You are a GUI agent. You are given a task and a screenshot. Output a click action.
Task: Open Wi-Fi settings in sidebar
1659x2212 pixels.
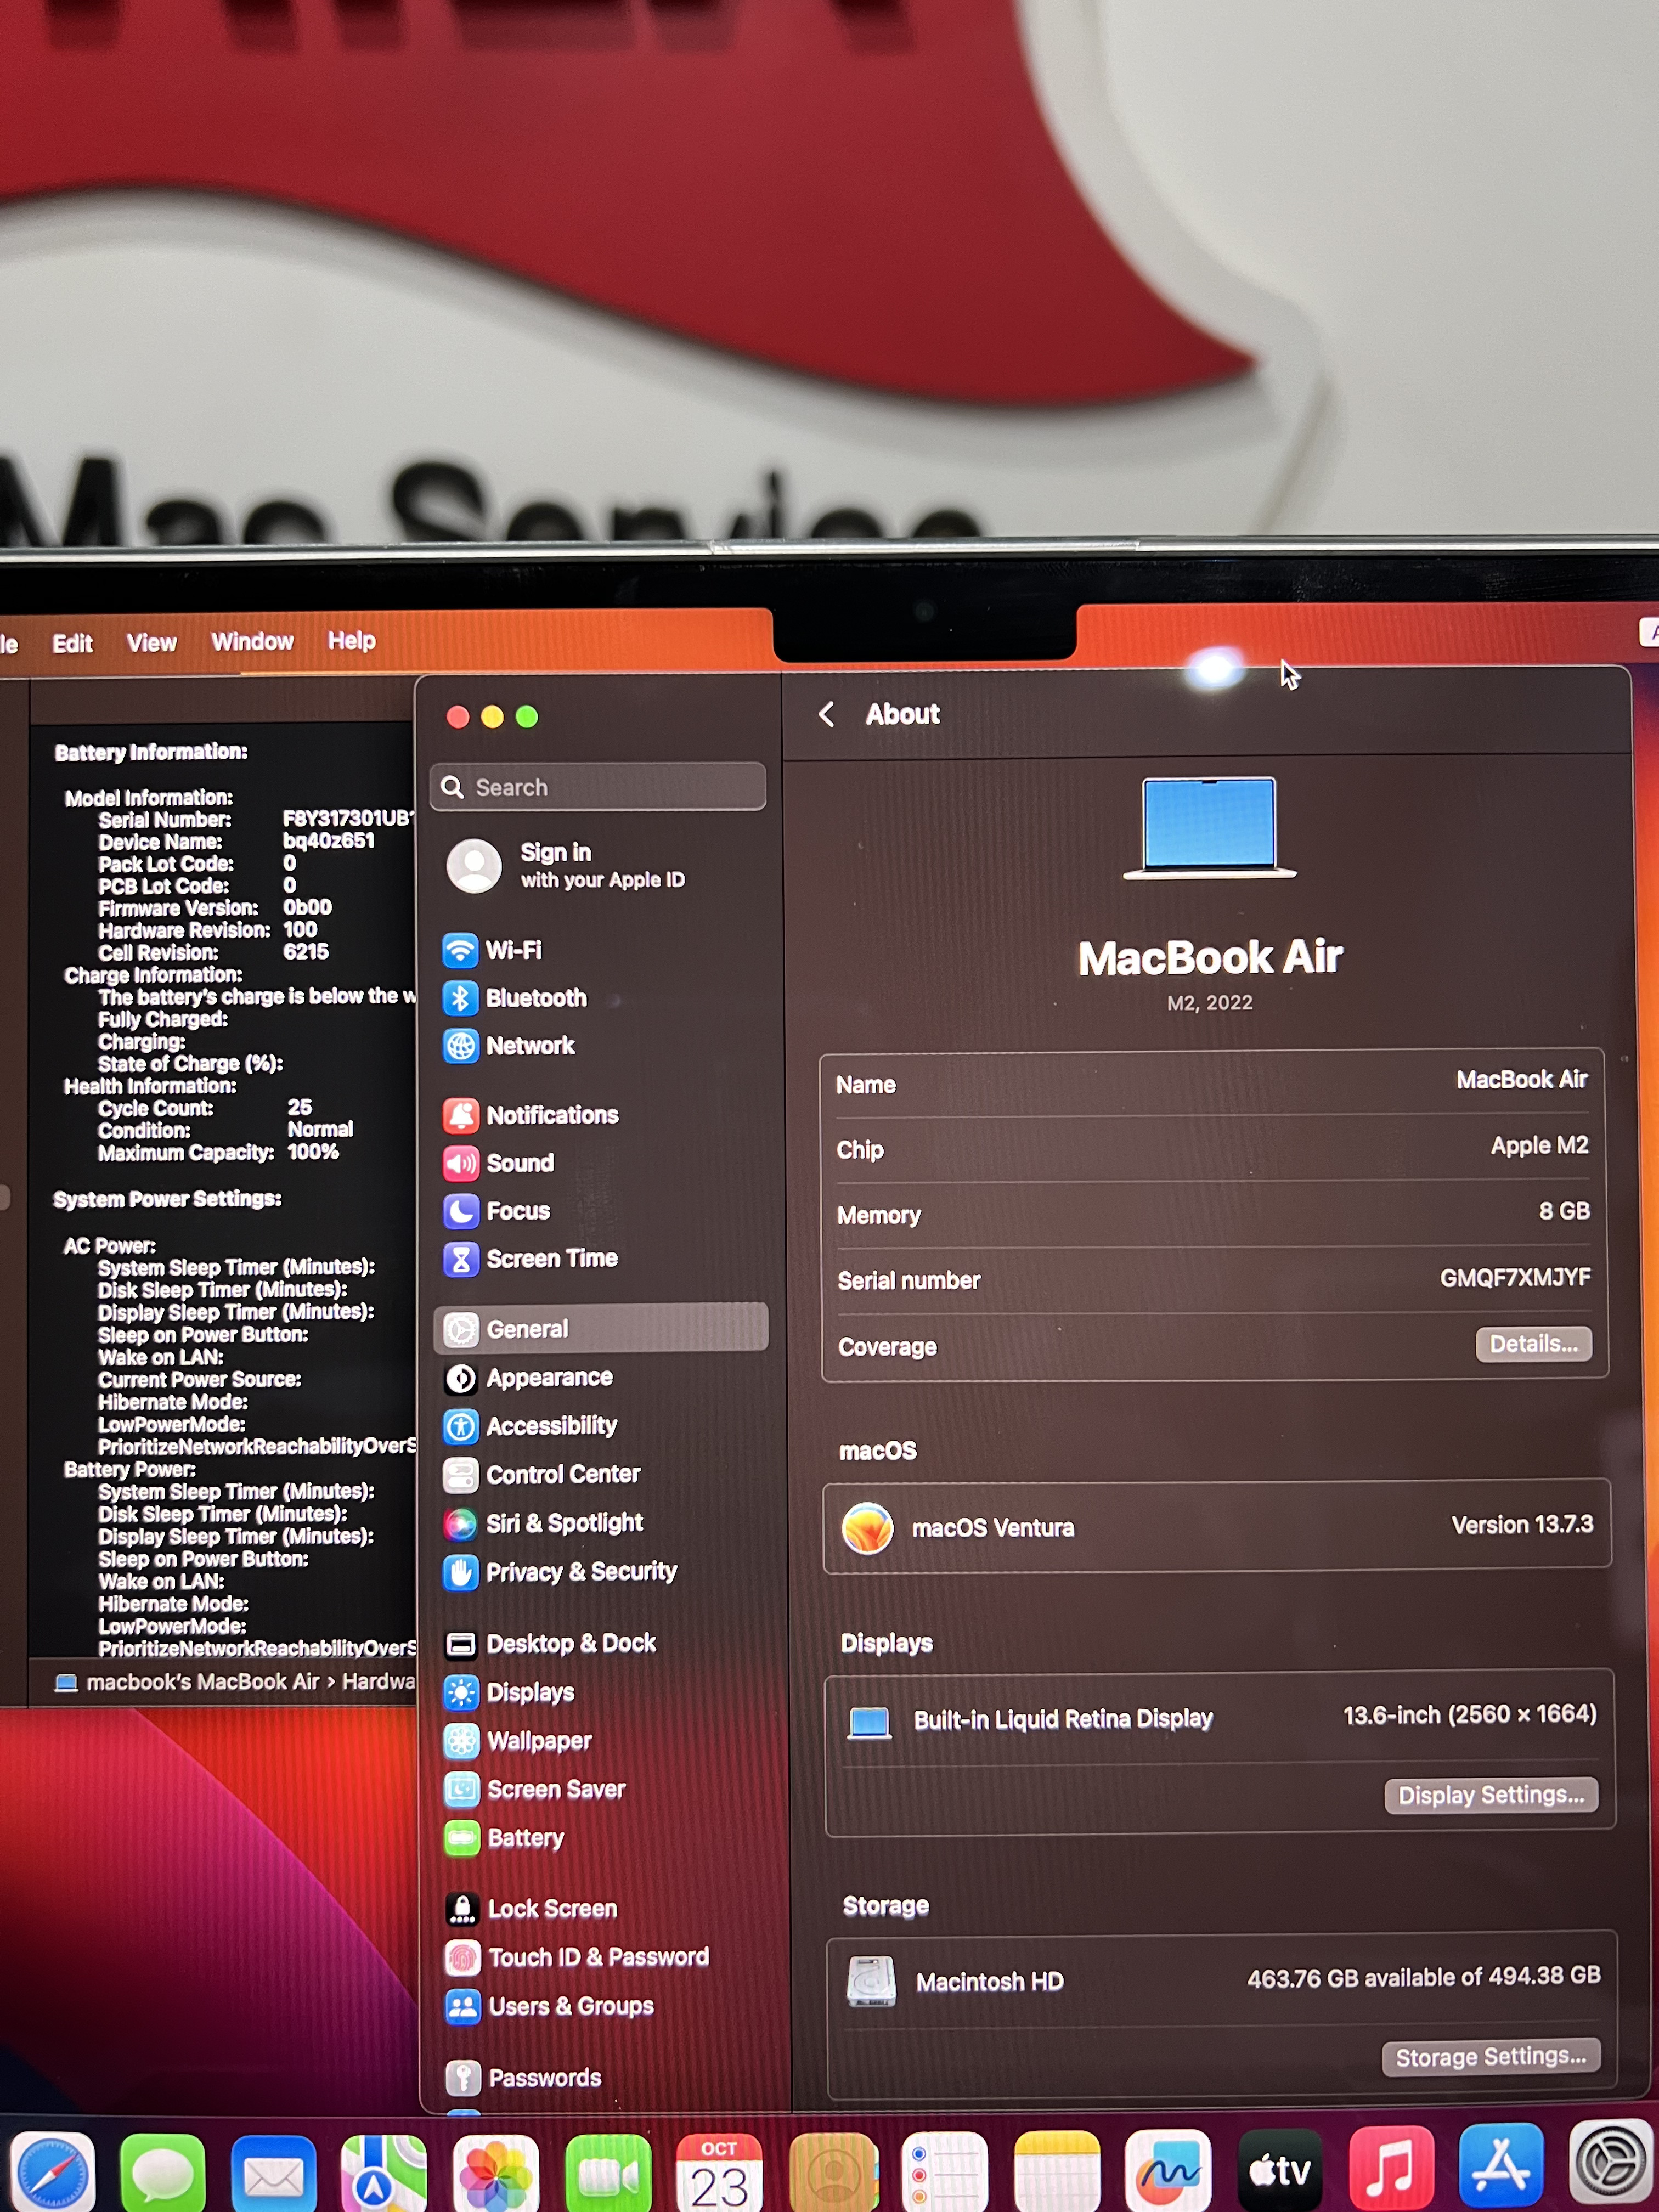click(x=512, y=950)
